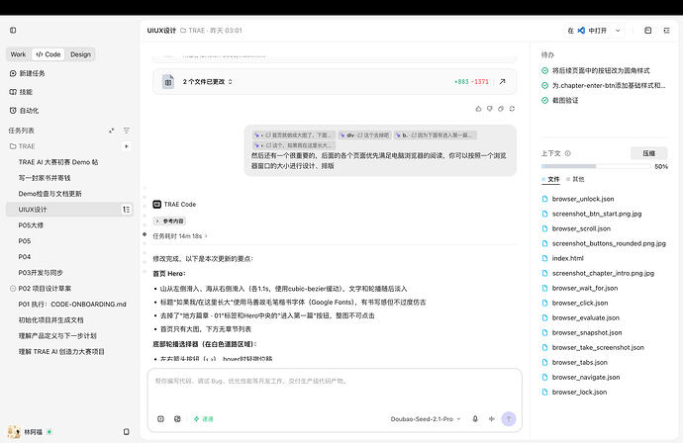Click the 压缩 compress context button
Viewport: 683px width, 443px height.
point(649,153)
